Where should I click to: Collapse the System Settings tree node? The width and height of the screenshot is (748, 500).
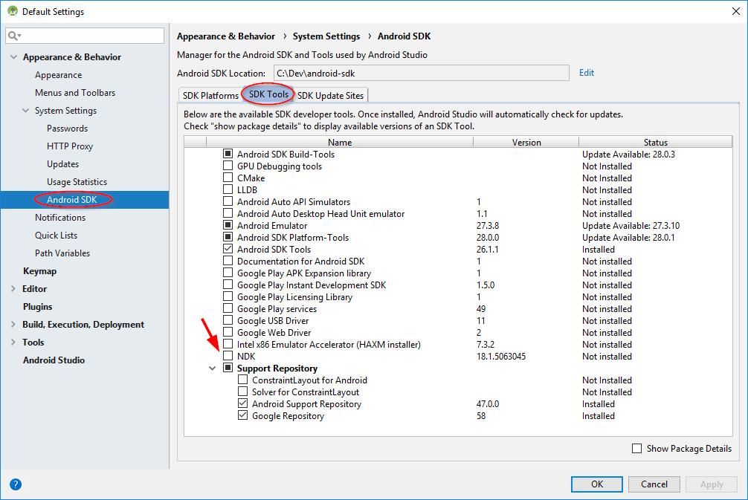[x=25, y=111]
